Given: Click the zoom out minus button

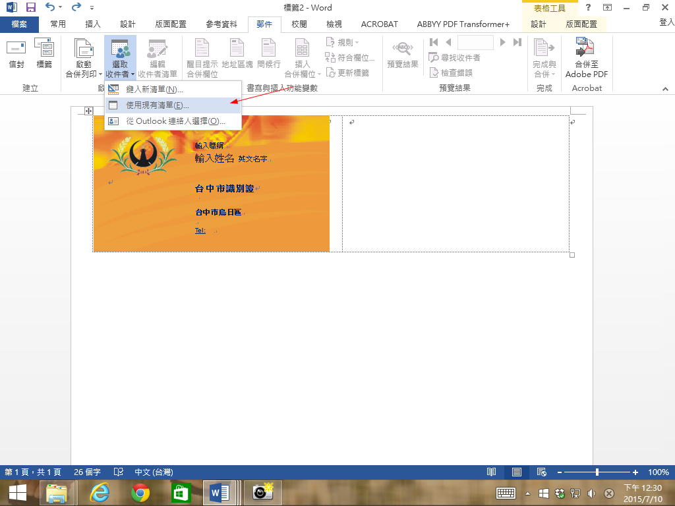Looking at the screenshot, I should pos(559,472).
